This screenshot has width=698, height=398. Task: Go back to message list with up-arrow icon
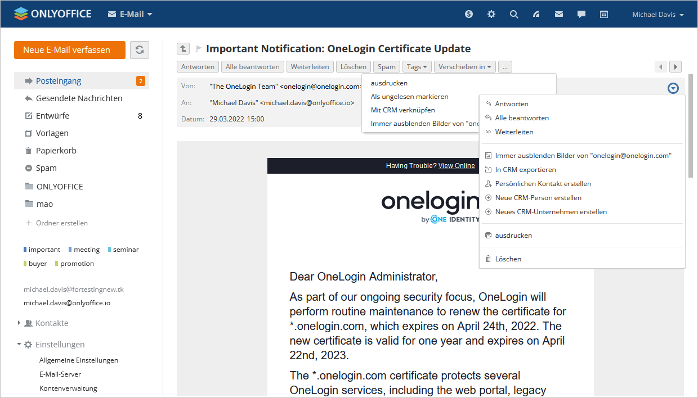[183, 49]
